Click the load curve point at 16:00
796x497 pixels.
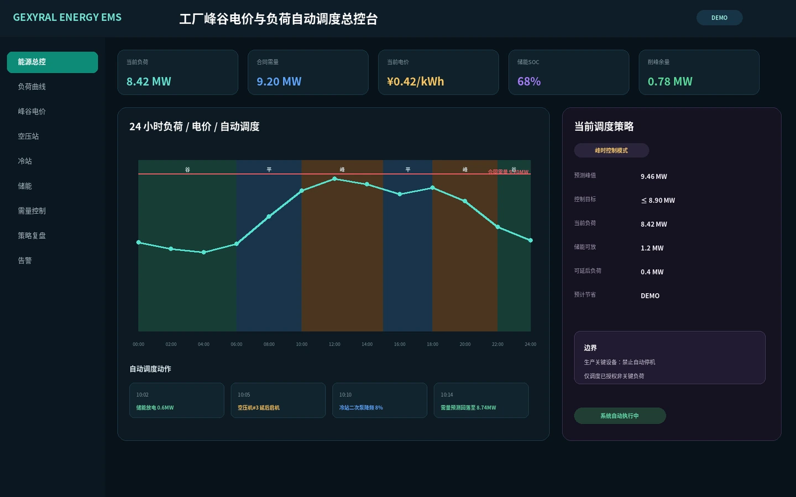coord(400,194)
